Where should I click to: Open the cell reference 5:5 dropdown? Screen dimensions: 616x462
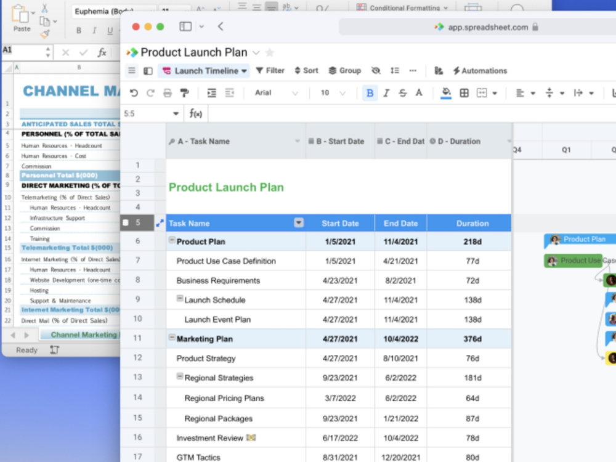(x=176, y=114)
